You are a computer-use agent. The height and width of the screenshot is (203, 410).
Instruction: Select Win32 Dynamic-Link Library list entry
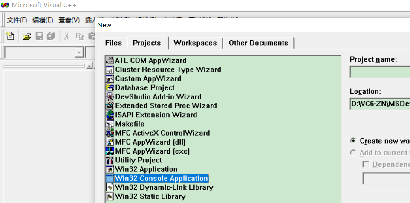coord(160,188)
